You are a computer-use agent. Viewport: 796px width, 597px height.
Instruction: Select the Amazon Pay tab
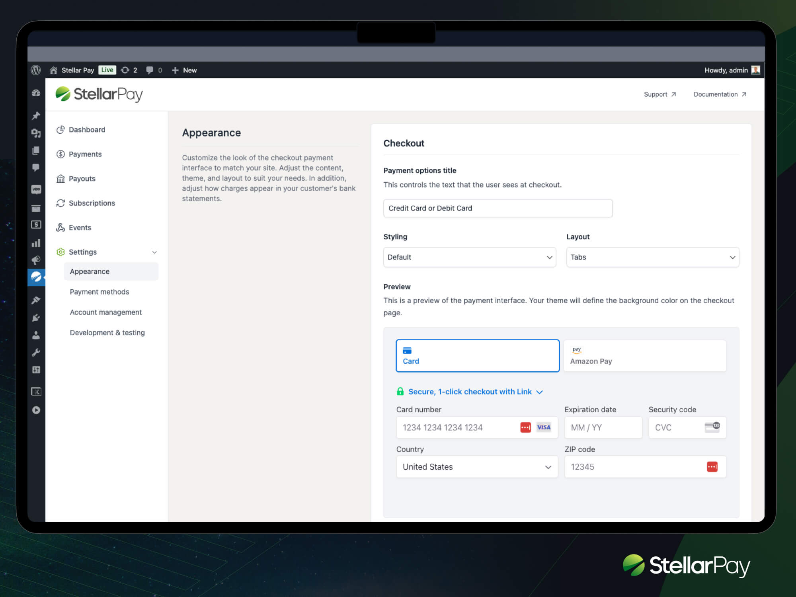click(645, 356)
